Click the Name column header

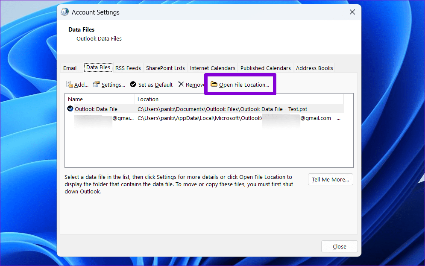(100, 99)
